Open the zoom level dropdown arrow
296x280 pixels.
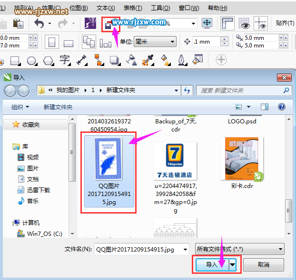(193, 24)
